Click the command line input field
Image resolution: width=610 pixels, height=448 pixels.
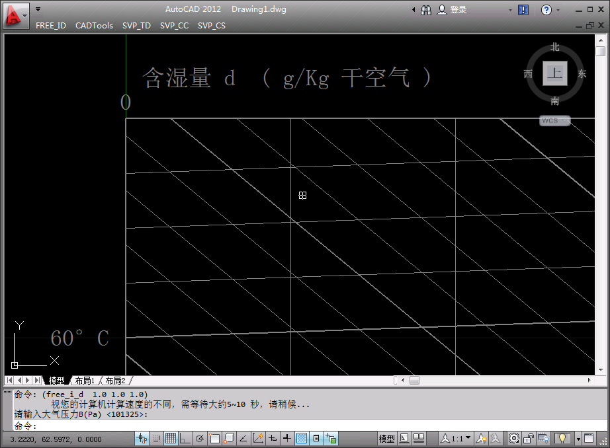(x=310, y=426)
